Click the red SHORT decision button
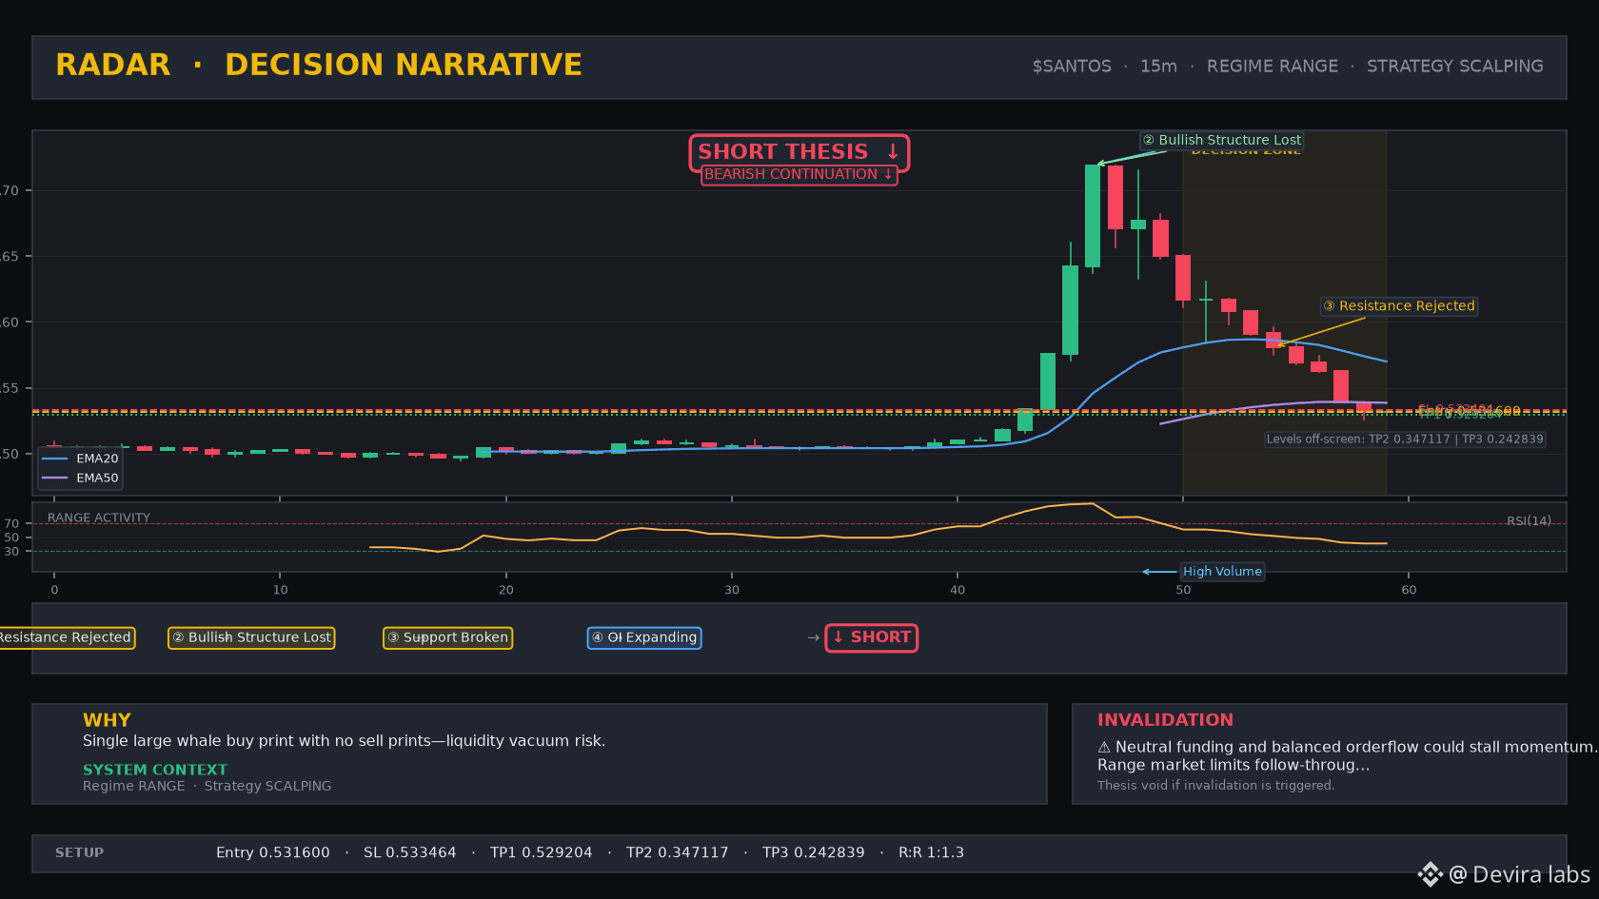 [871, 637]
